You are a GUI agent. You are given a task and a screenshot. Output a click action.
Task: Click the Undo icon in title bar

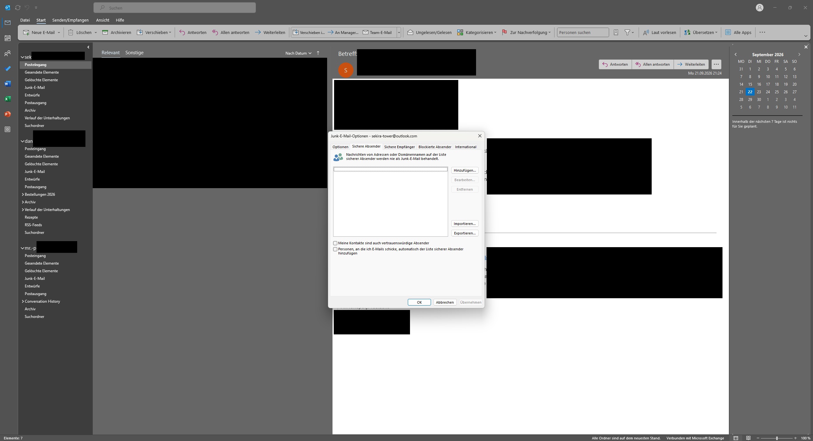(x=27, y=8)
